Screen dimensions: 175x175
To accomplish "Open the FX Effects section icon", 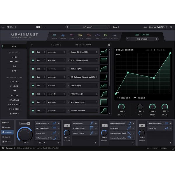I will [x=106, y=35].
